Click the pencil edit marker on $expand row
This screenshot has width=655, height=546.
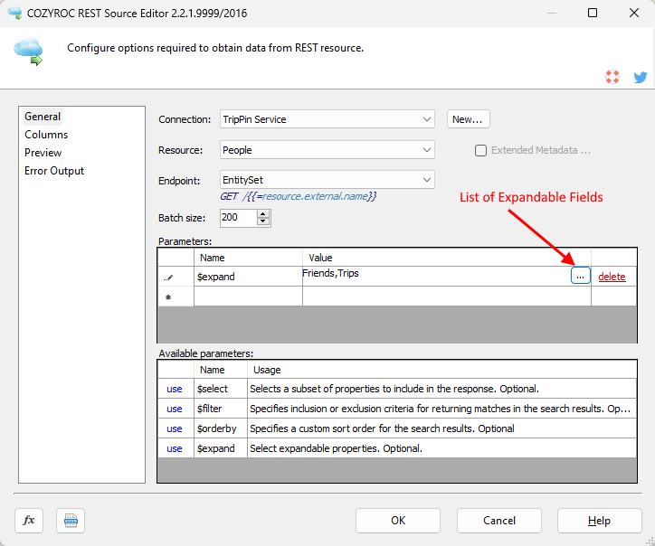(168, 278)
